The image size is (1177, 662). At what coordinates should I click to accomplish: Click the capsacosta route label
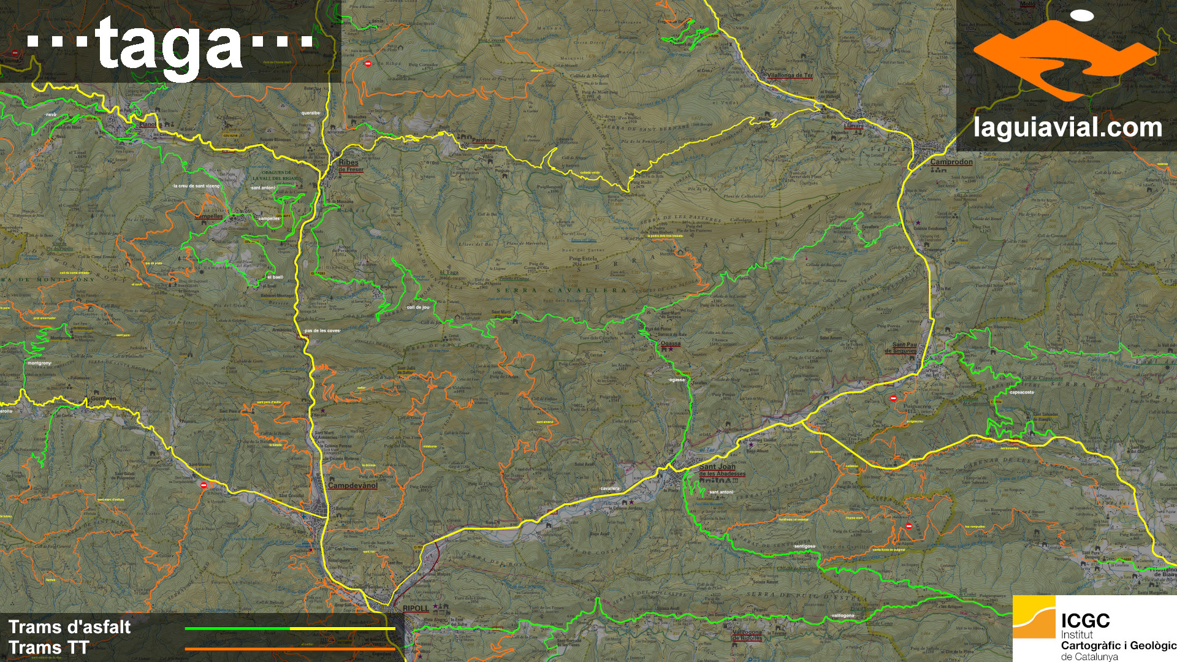coord(1021,392)
